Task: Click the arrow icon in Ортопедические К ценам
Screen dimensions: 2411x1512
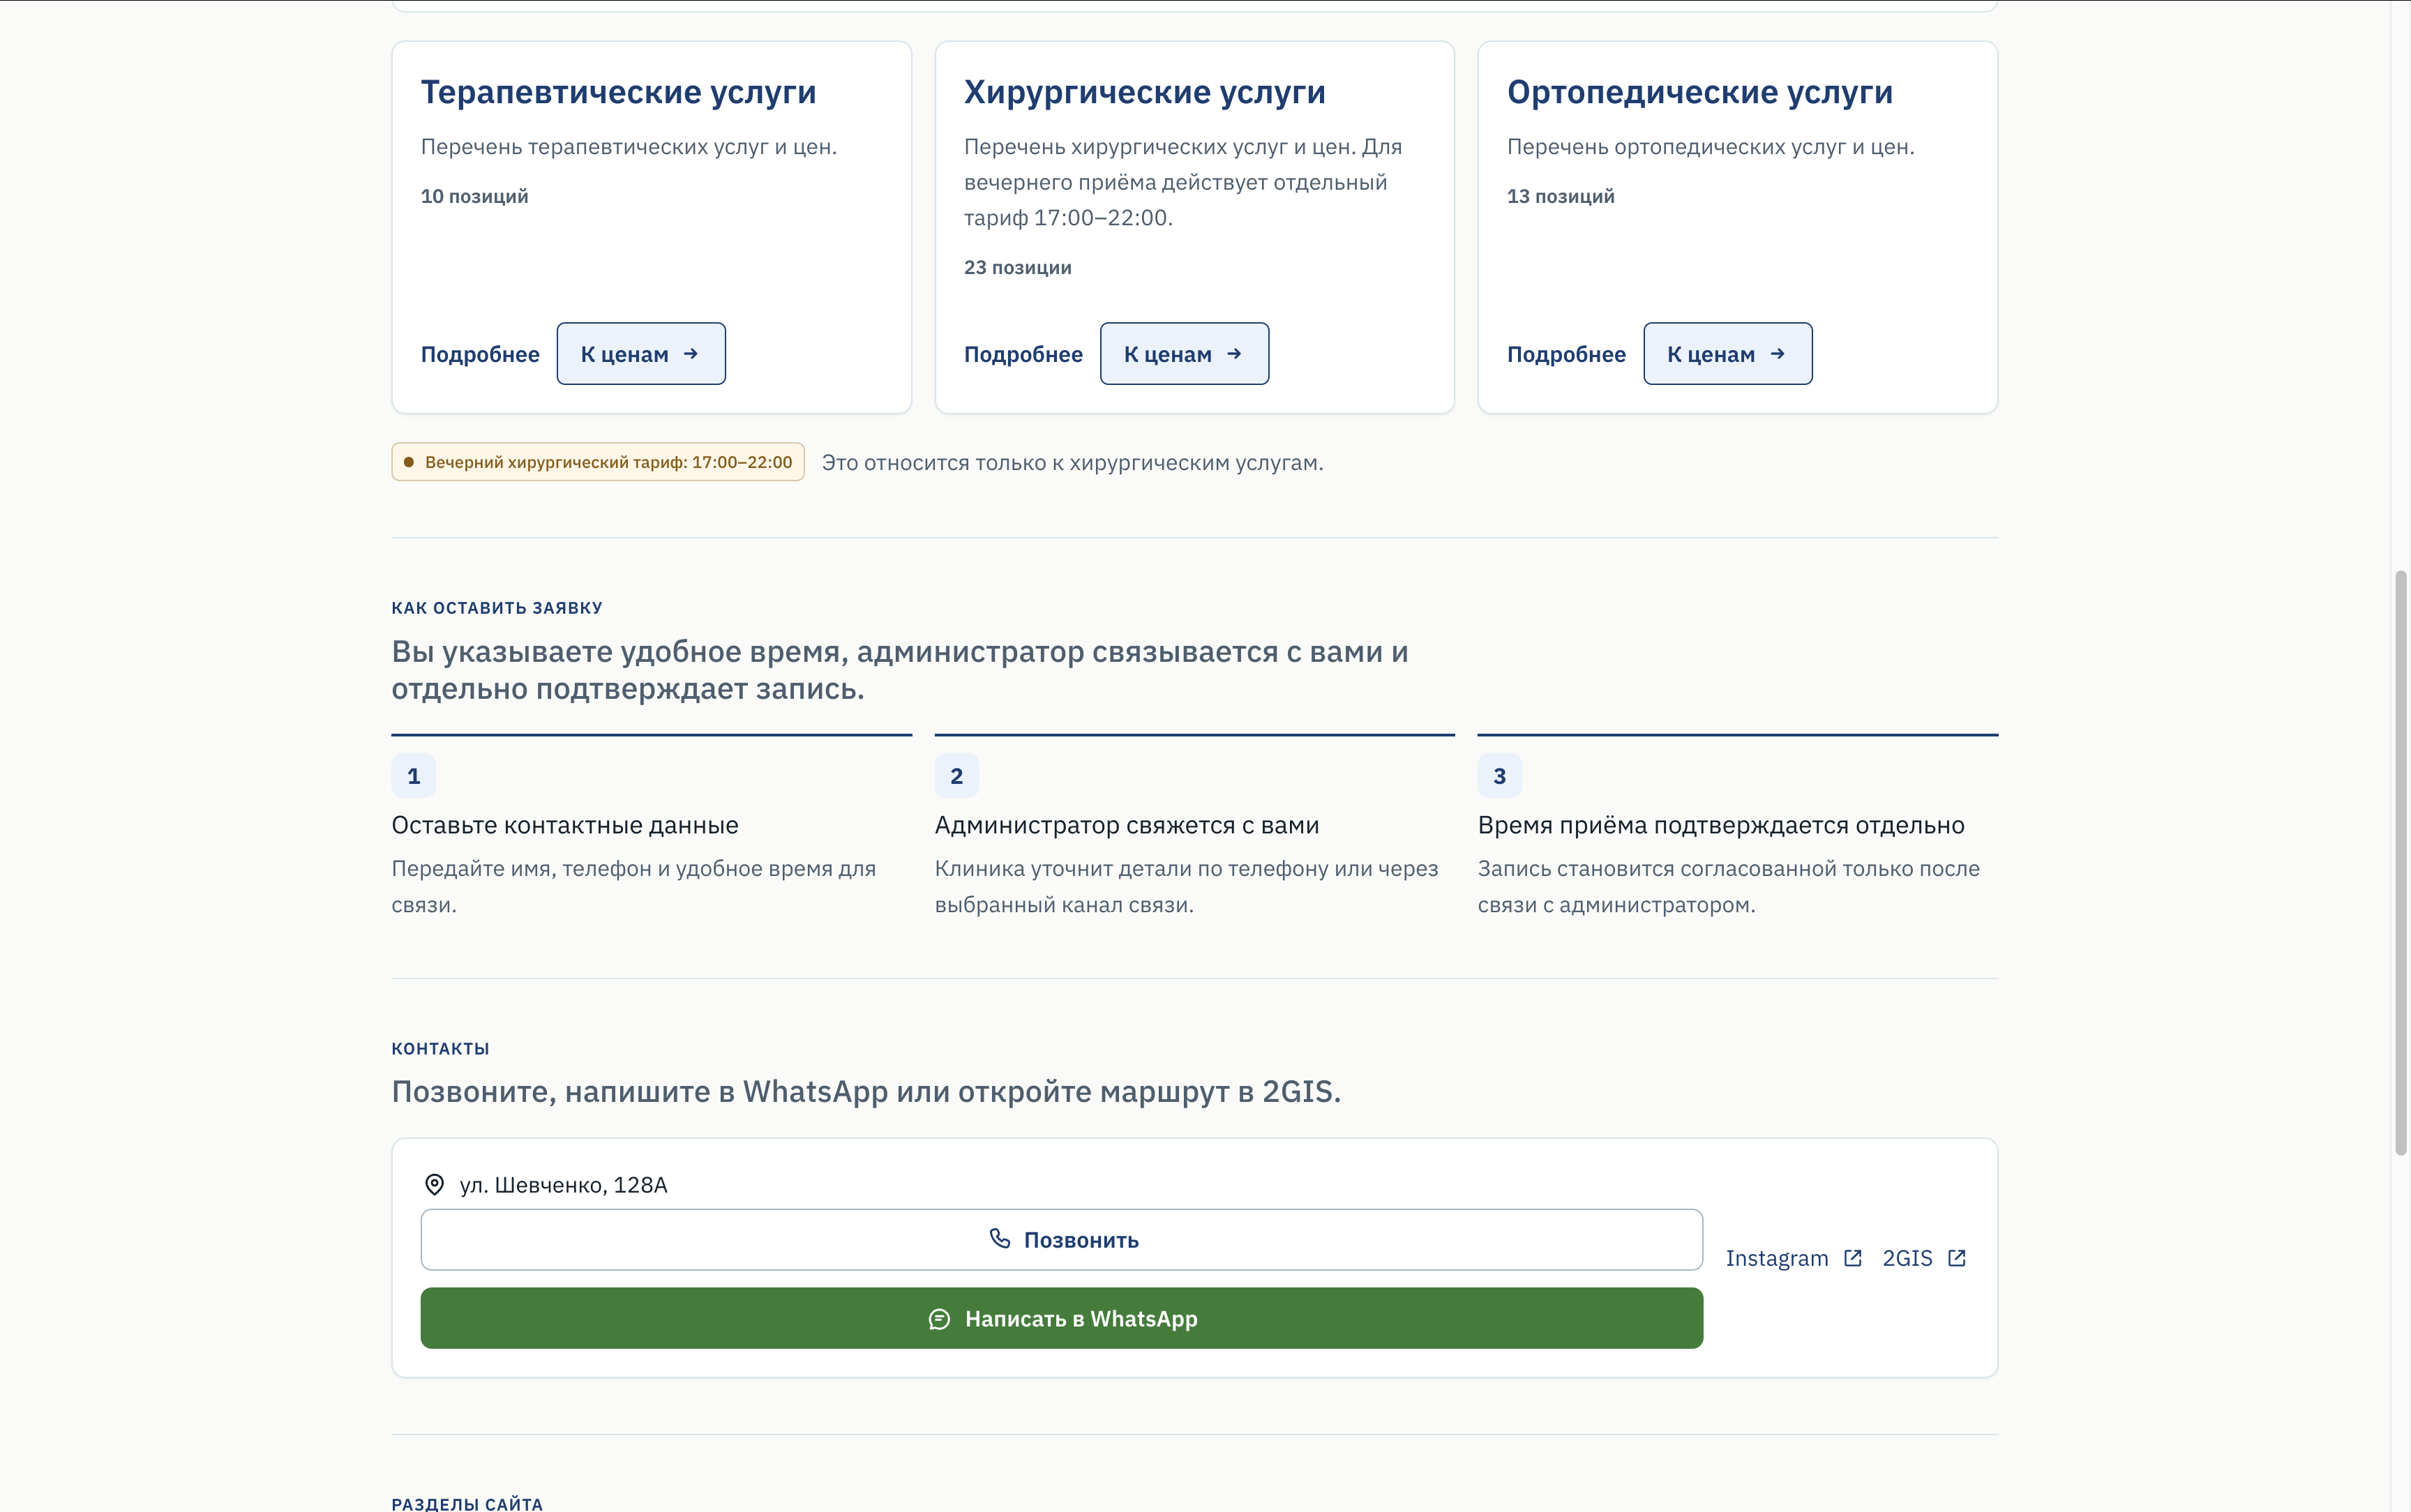Action: coord(1777,354)
